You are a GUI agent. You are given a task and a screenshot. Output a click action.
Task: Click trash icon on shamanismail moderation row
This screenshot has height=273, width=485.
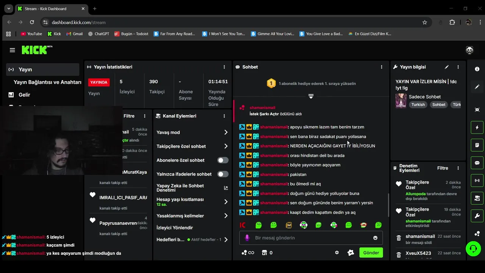[399, 238]
